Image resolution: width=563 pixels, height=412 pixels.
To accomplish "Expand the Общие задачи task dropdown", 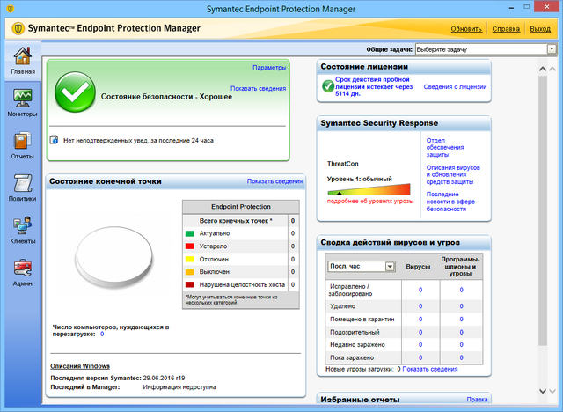I will (x=551, y=49).
